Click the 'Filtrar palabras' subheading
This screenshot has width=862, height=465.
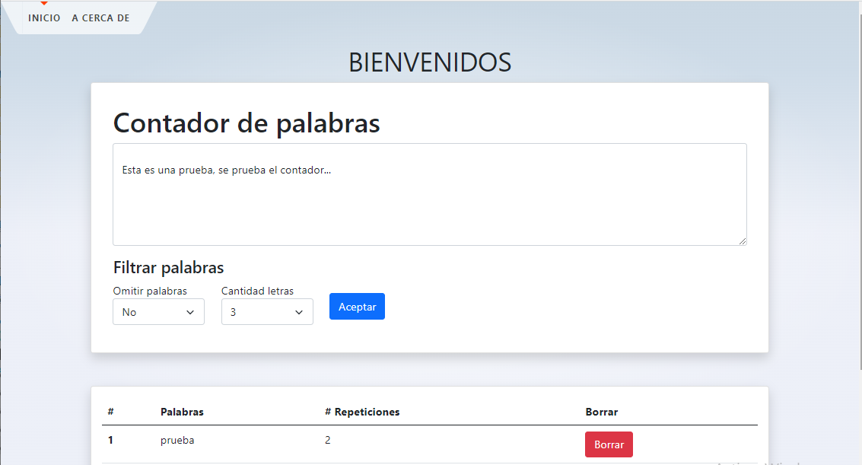pos(168,268)
